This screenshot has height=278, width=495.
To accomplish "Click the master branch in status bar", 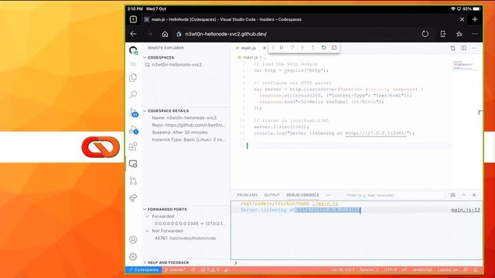I will pyautogui.click(x=176, y=270).
